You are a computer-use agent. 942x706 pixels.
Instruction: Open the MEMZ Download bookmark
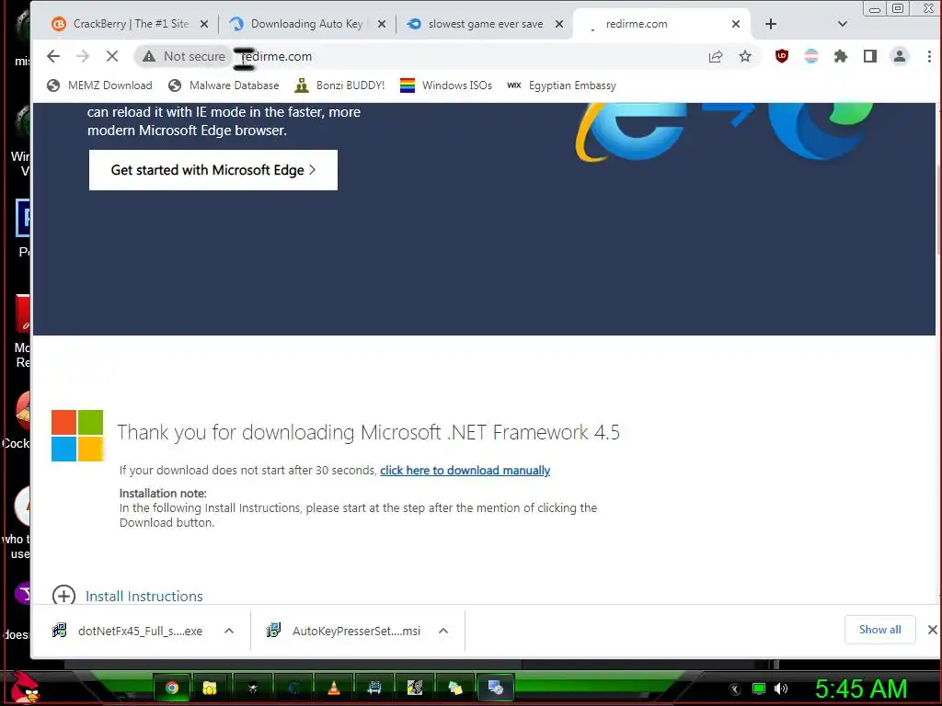point(99,85)
